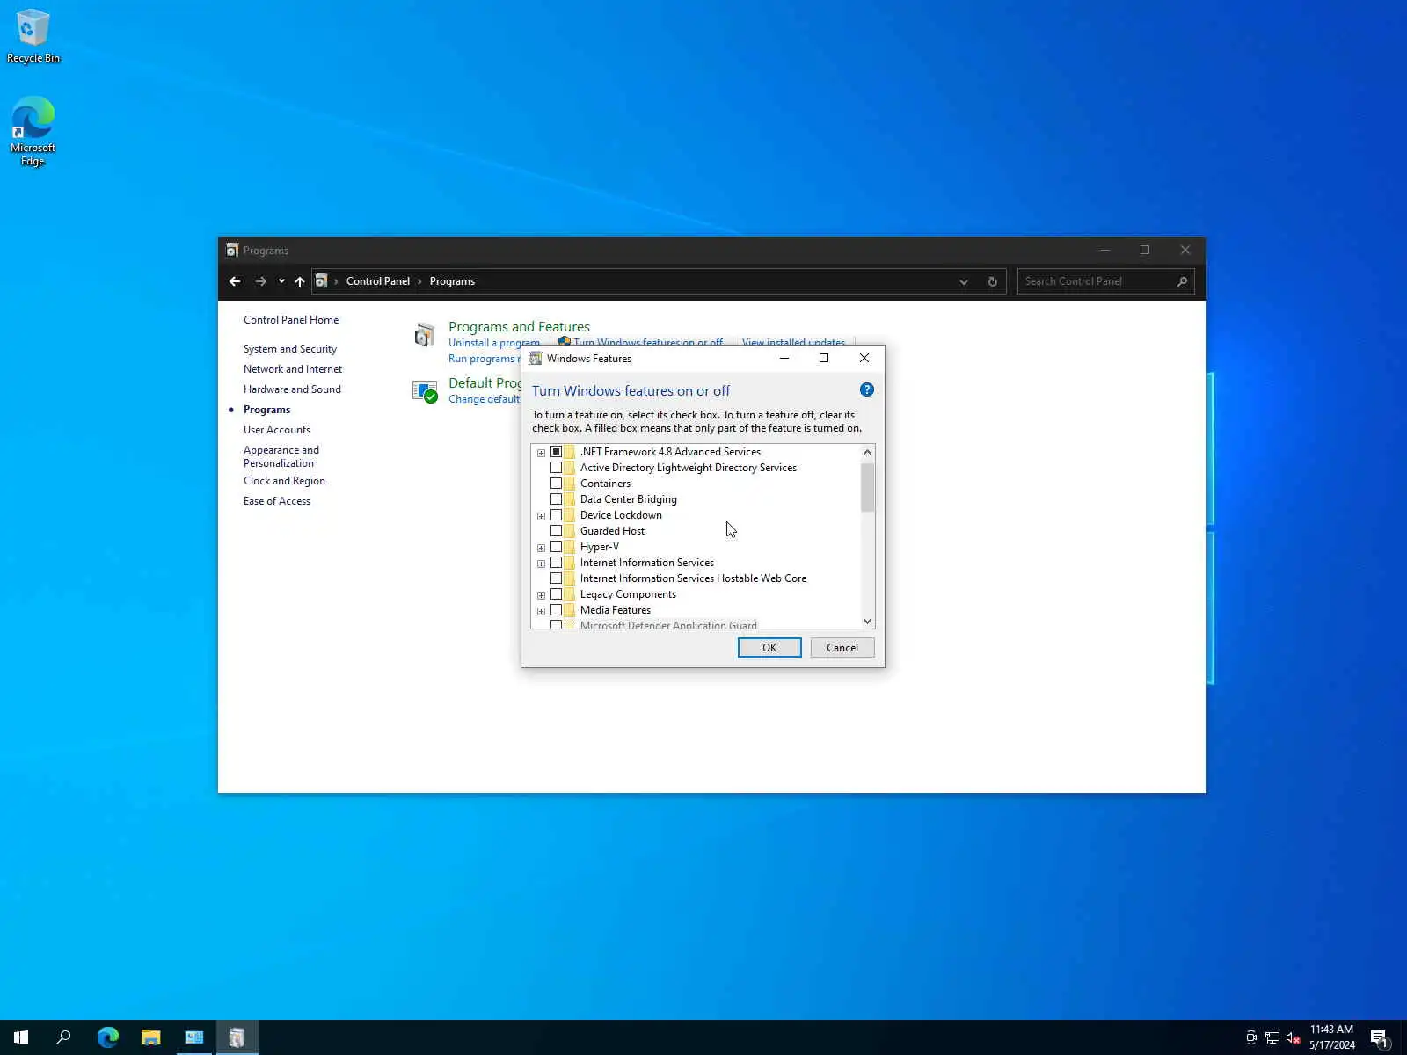Screen dimensions: 1407x1055
Task: Click the Default Programs icon
Action: click(x=425, y=390)
